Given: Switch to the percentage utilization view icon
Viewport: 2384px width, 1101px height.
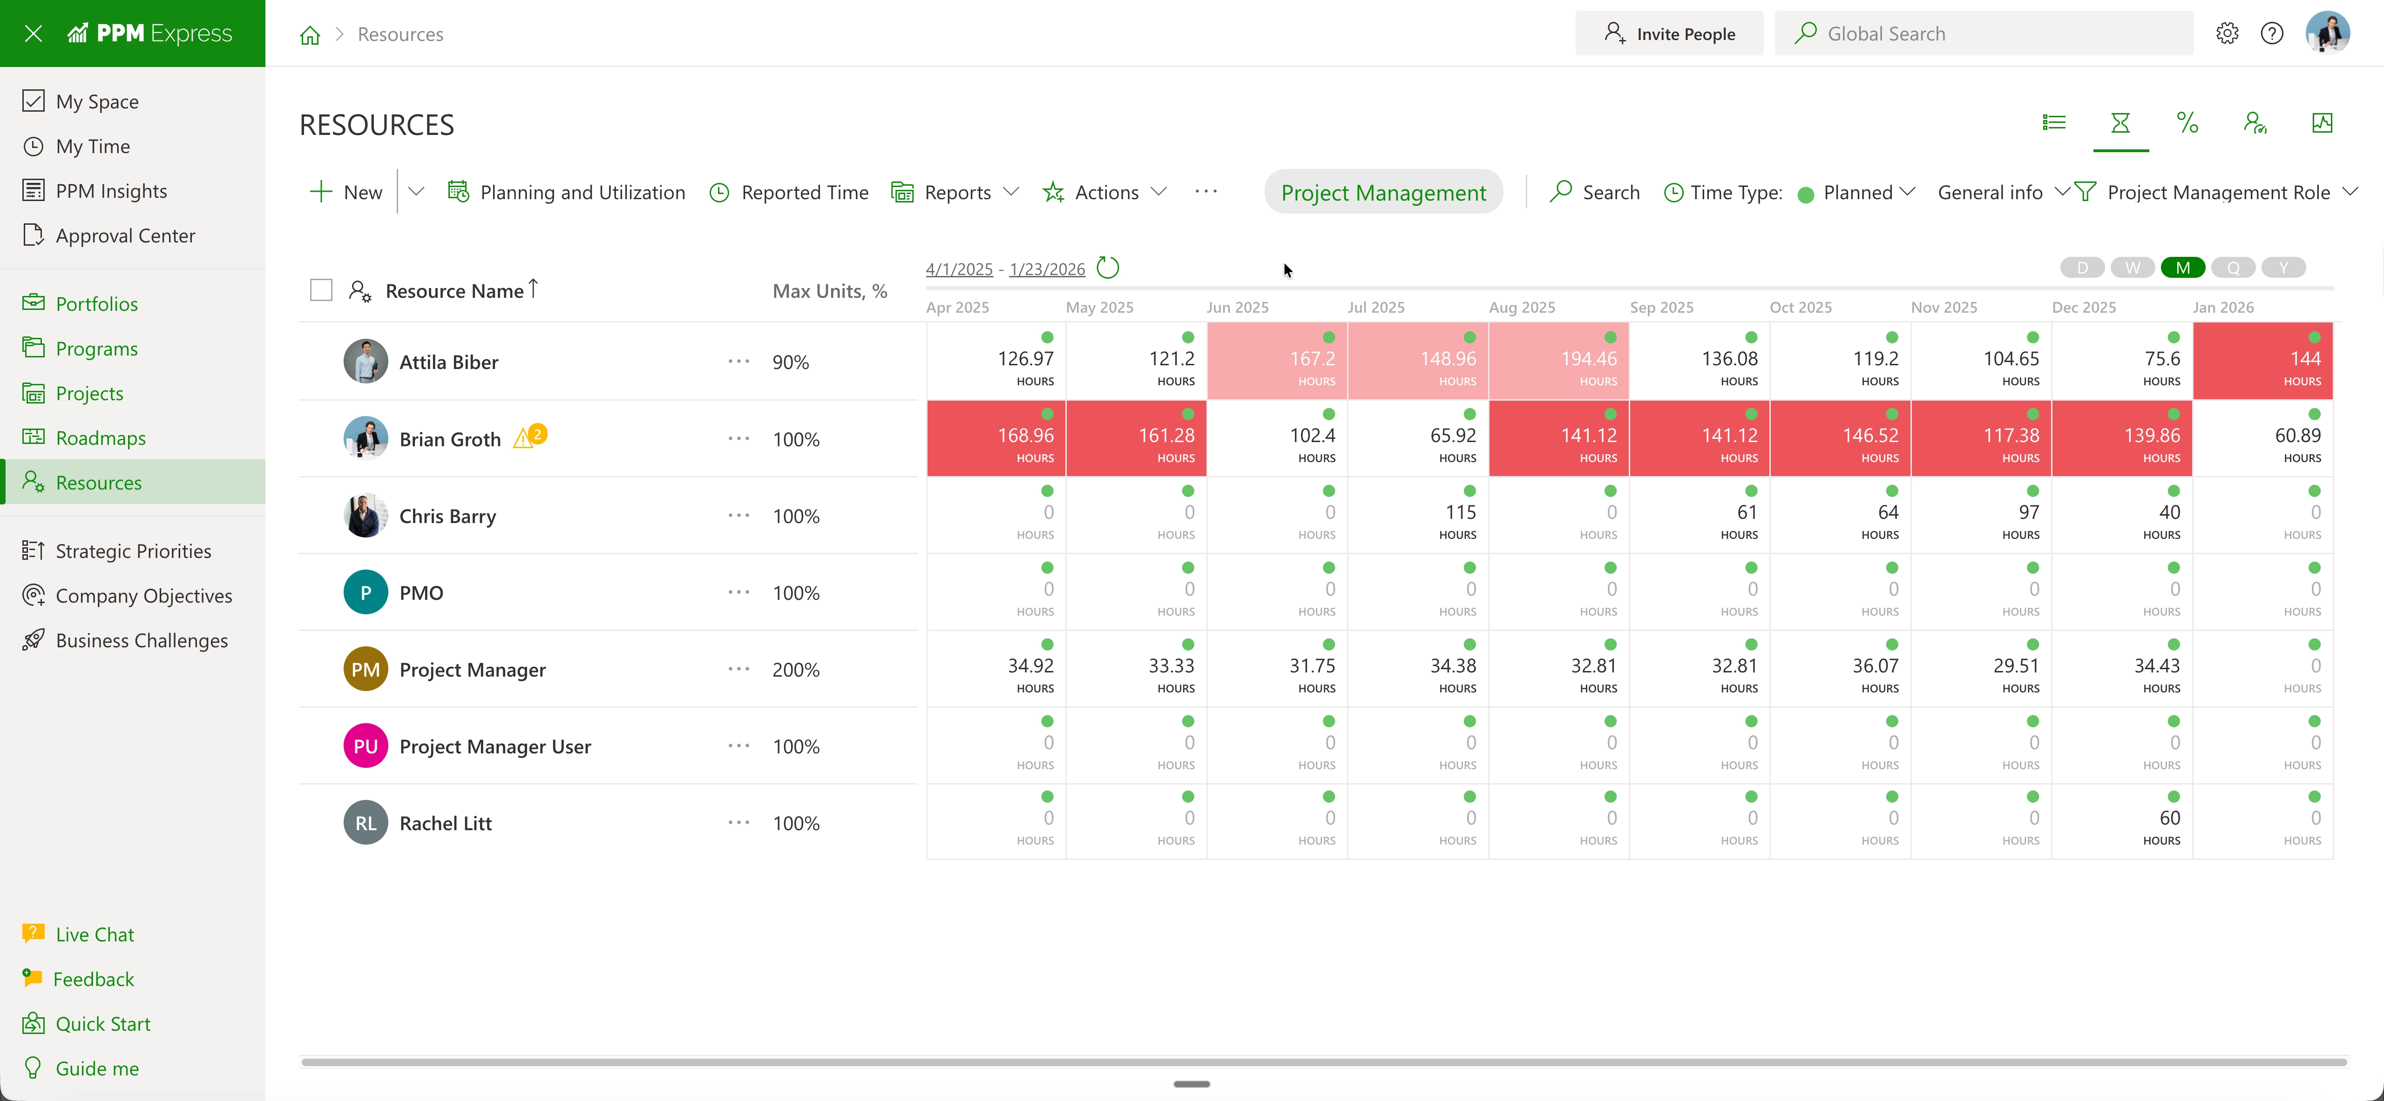Looking at the screenshot, I should coord(2187,123).
